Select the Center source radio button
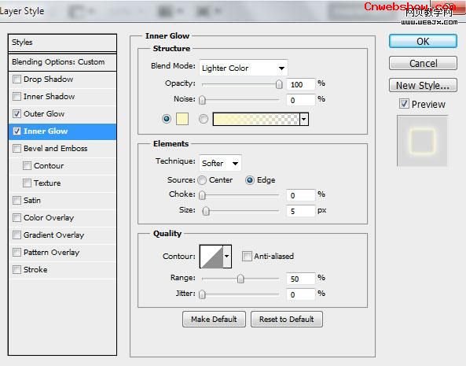 tap(202, 180)
